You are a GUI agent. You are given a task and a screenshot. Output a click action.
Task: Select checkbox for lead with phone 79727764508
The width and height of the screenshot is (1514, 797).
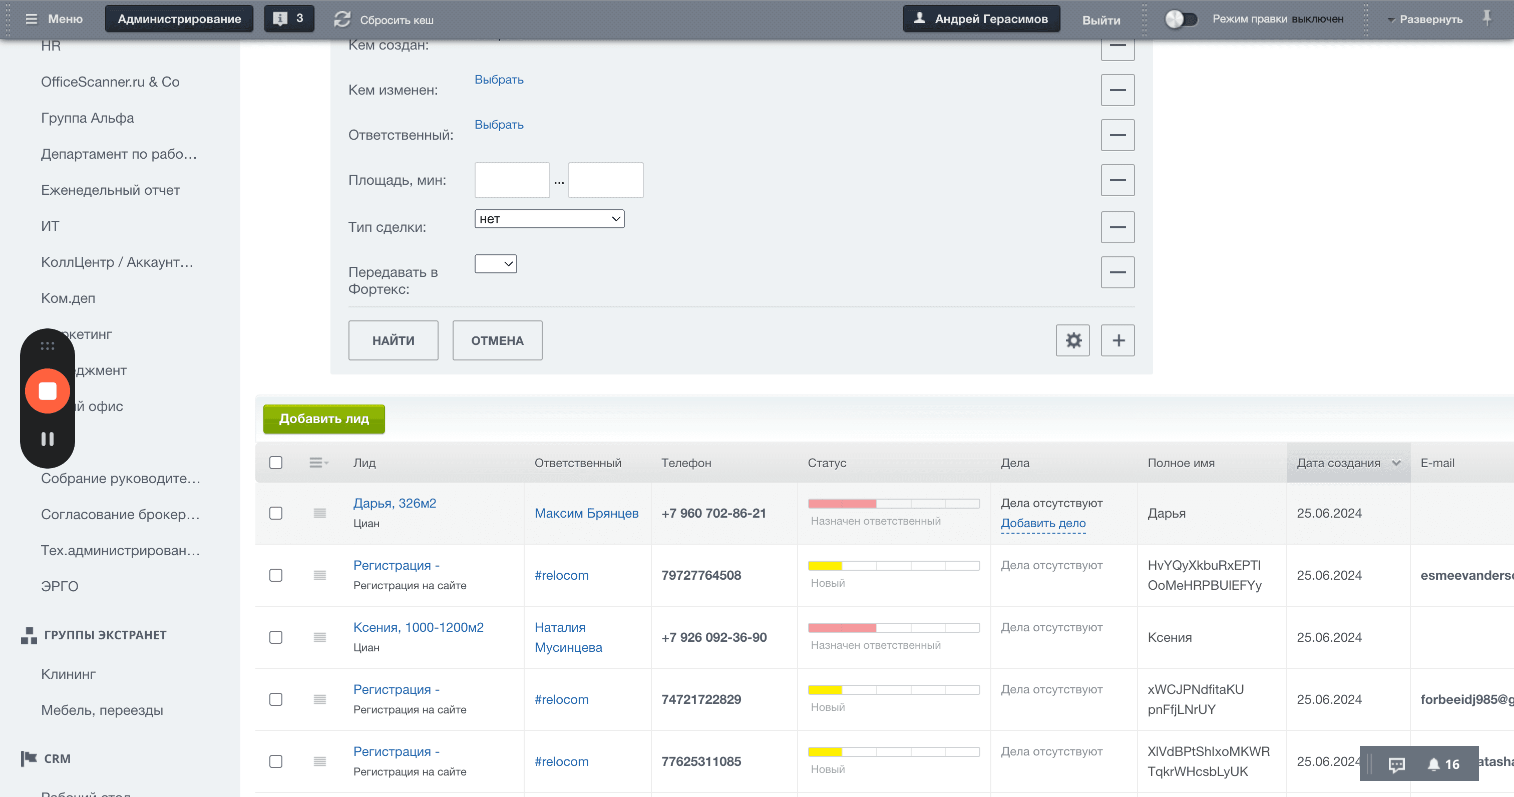tap(276, 575)
